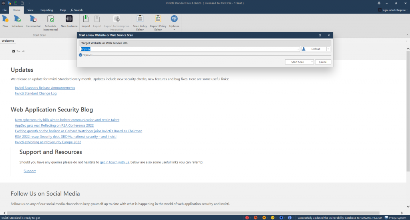Image resolution: width=410 pixels, height=220 pixels.
Task: Open the Support link
Action: point(30,171)
